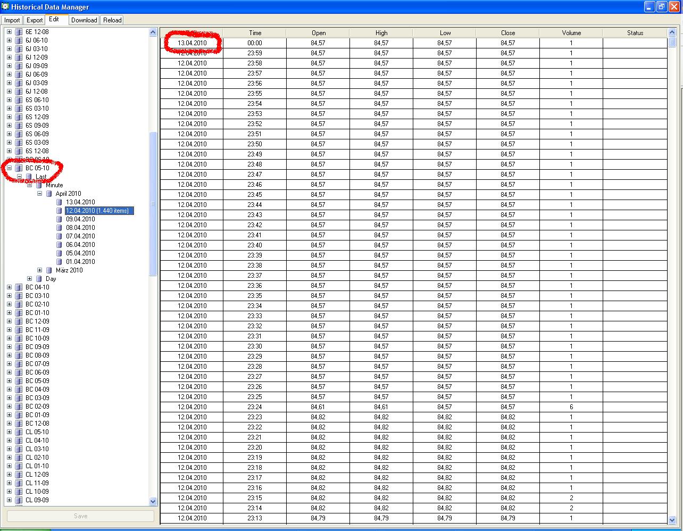Collapse the Minute tree node
The width and height of the screenshot is (683, 531).
(29, 185)
